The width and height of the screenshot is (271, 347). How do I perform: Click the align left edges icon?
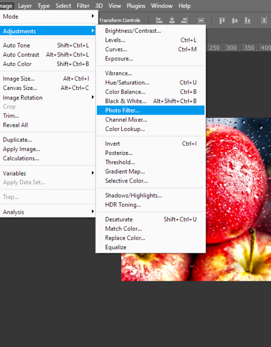click(159, 21)
